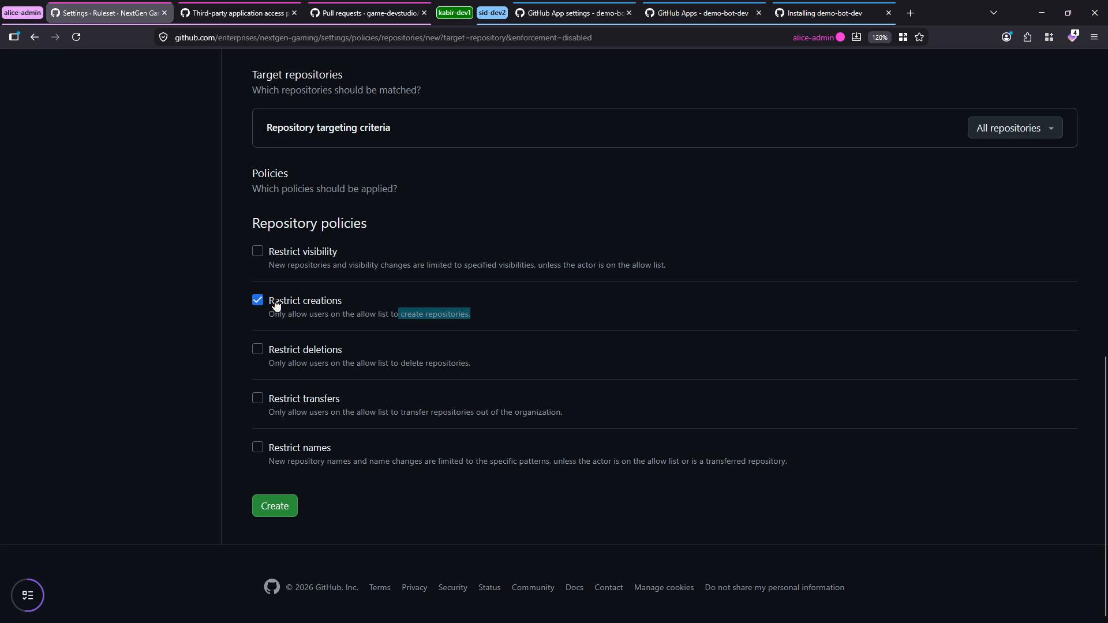1108x623 pixels.
Task: Open a new browser tab with plus
Action: tap(911, 13)
